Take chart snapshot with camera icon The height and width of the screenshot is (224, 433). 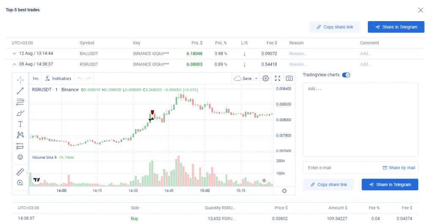(x=289, y=78)
